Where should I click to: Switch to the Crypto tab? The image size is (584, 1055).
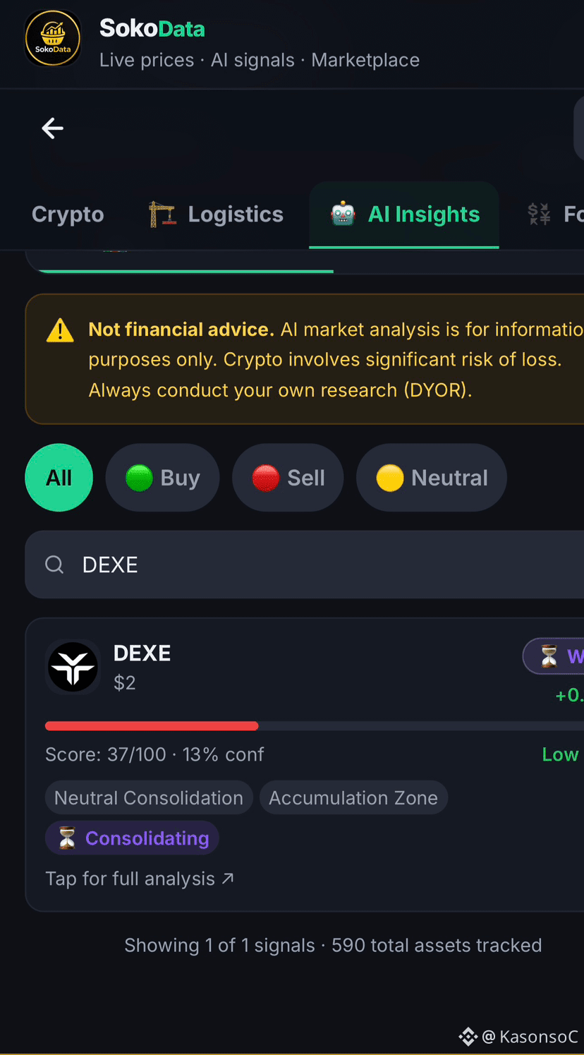click(68, 215)
